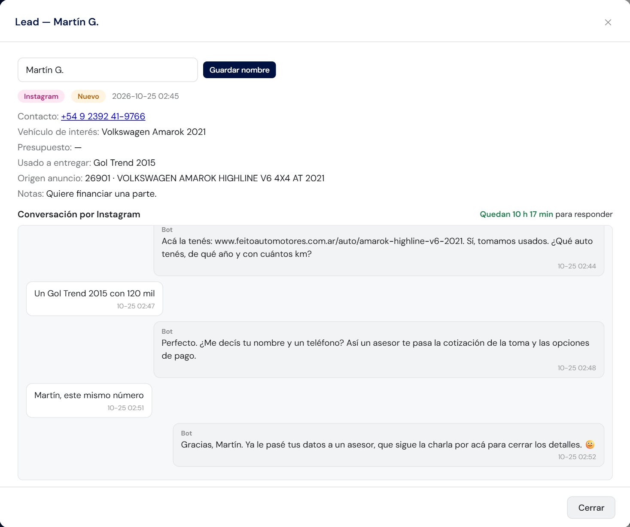Focus the name field containing Martín G.
This screenshot has width=630, height=527.
[x=108, y=70]
